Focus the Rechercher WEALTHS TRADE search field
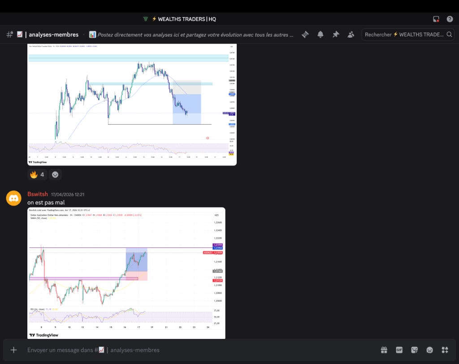The image size is (459, 364). tap(408, 35)
